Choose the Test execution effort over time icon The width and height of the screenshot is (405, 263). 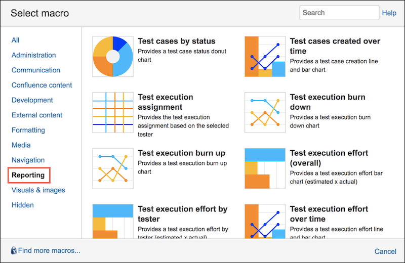tap(265, 221)
